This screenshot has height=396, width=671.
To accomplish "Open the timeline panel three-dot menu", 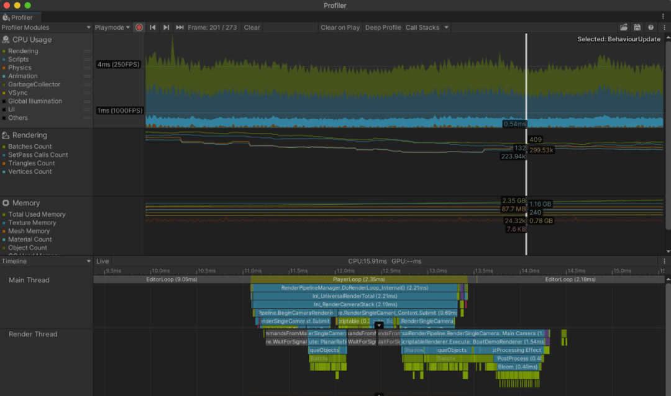I will pyautogui.click(x=664, y=261).
